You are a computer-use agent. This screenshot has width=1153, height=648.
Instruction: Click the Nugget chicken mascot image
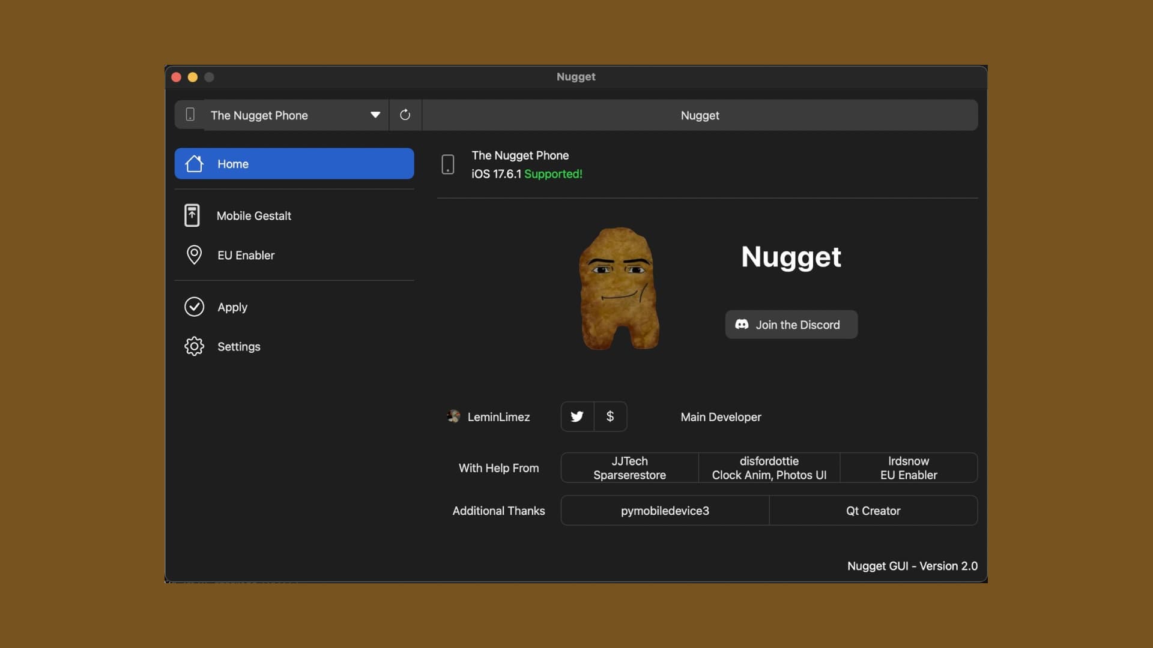619,289
